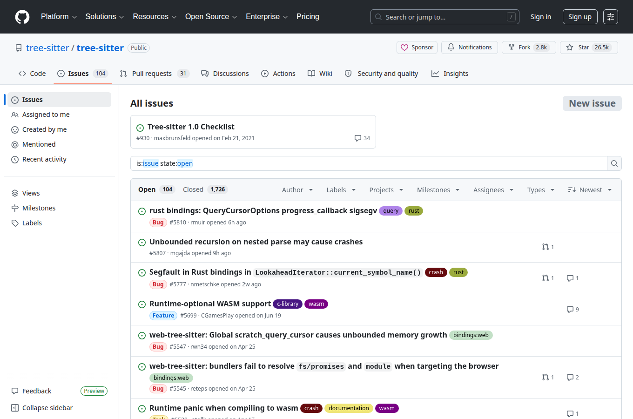This screenshot has width=633, height=419.
Task: Open the Tree-sitter 1.0 Checklist pinned issue
Action: [191, 127]
